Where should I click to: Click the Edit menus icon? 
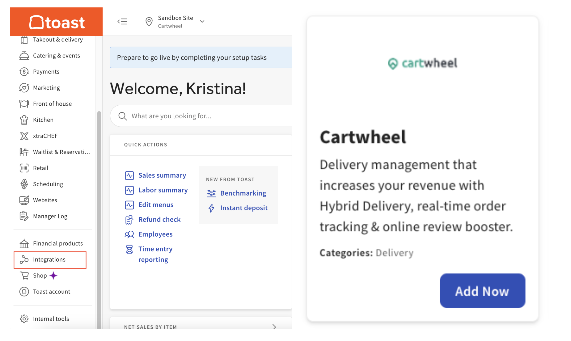pos(129,205)
